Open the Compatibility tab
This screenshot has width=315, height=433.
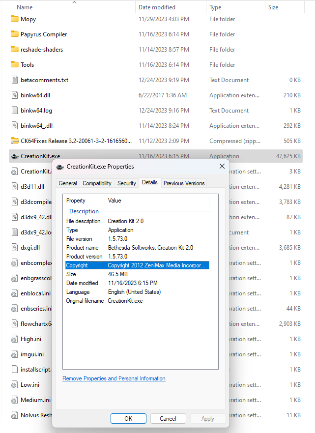tap(97, 183)
